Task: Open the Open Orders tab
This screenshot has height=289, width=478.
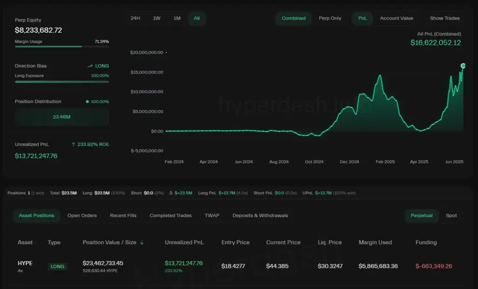Action: click(82, 215)
